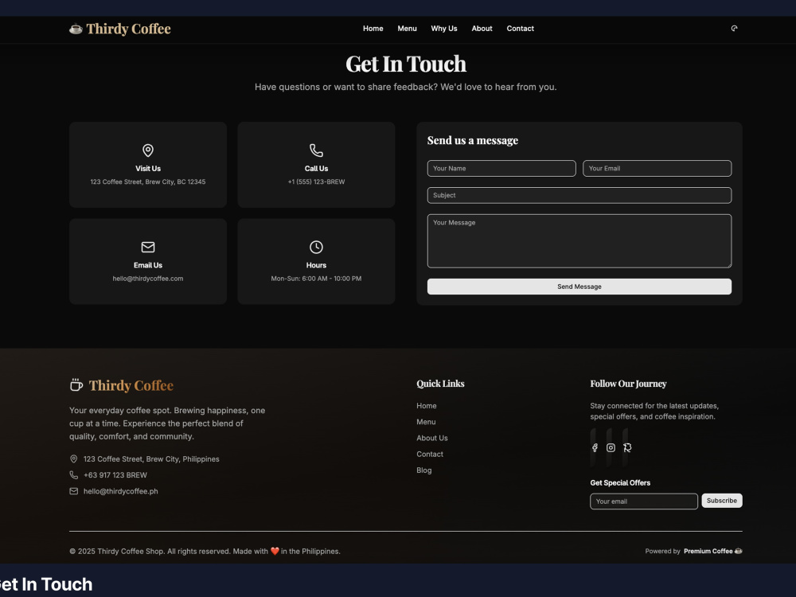Click the Visit Us map pin icon
The image size is (796, 597).
[148, 150]
